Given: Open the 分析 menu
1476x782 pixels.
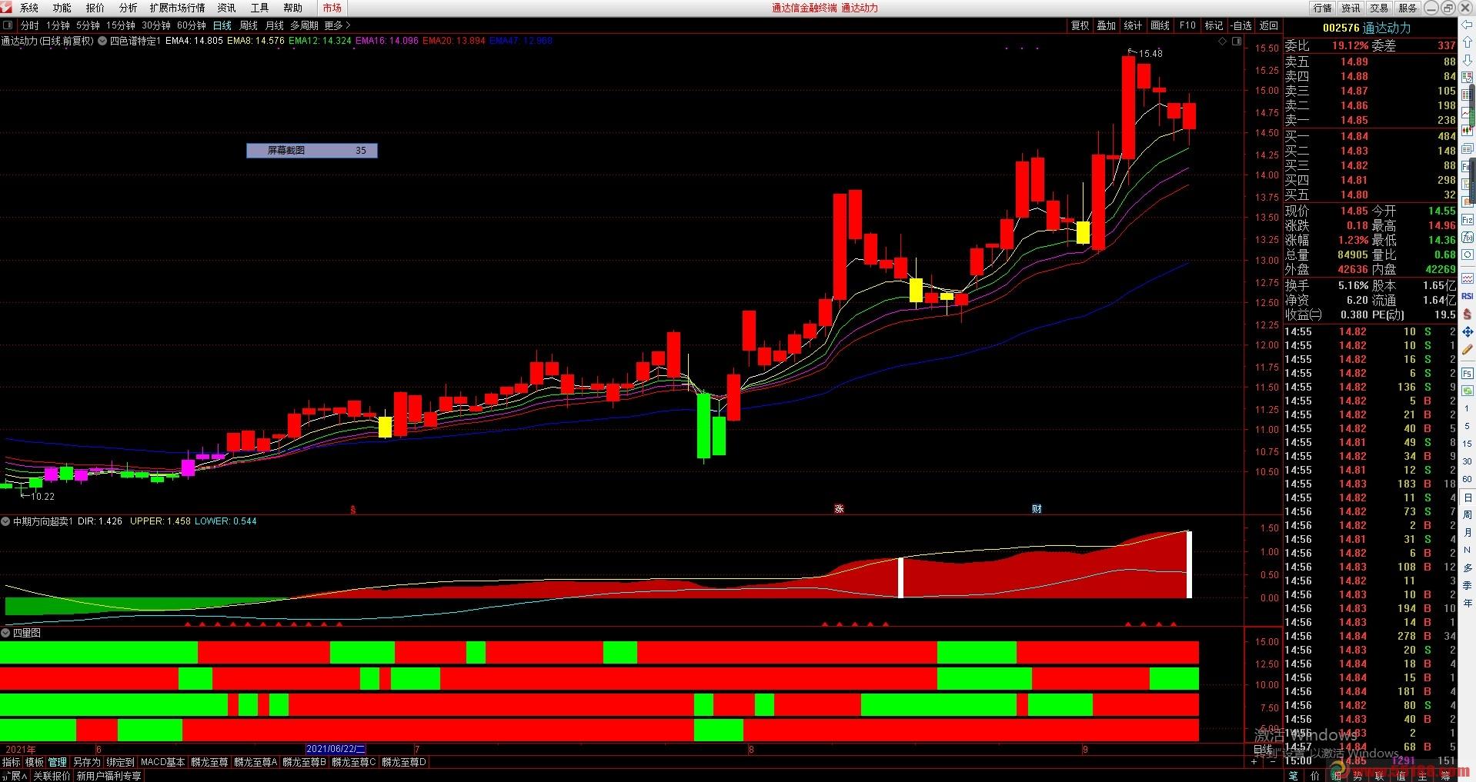Looking at the screenshot, I should coord(129,8).
